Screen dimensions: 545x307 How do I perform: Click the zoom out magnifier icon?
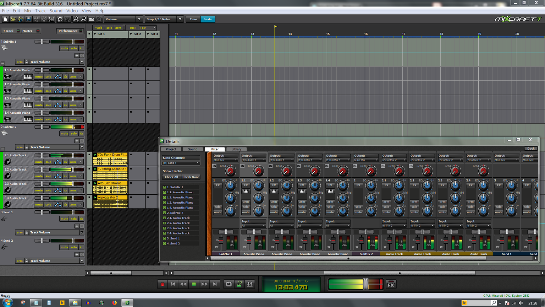[x=84, y=19]
